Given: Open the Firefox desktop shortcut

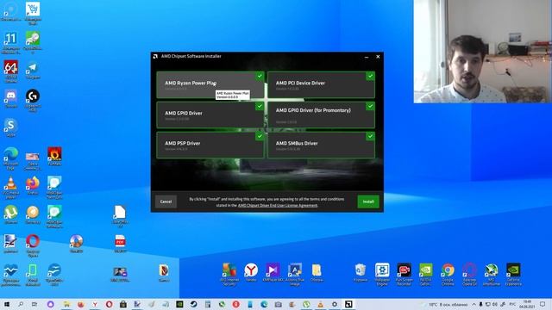Looking at the screenshot, I should point(33,186).
